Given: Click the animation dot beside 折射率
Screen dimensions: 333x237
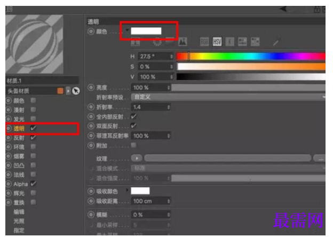Looking at the screenshot, I should [x=91, y=107].
